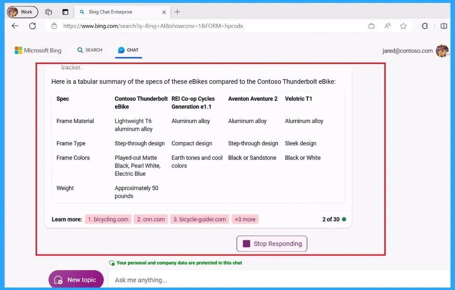
Task: Click the 'Approximately 50 pounds' cell
Action: (137, 192)
